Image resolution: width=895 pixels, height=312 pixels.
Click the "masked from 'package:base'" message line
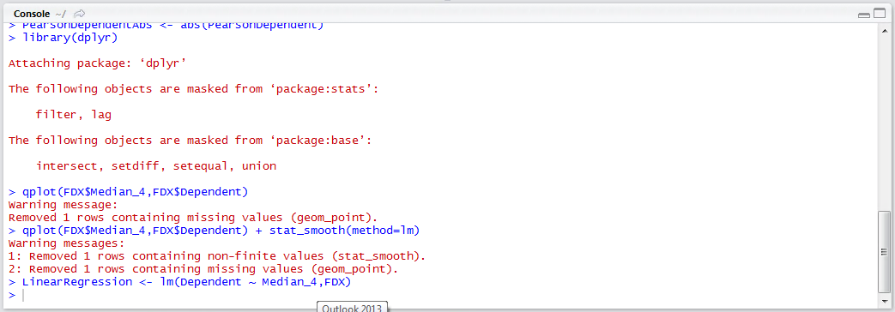(x=190, y=141)
